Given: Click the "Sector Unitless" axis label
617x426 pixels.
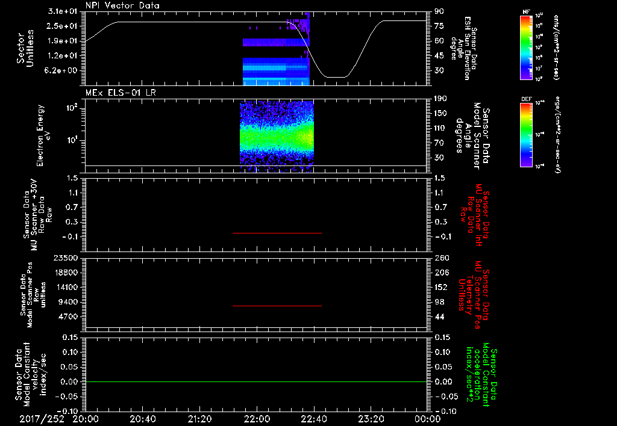Looking at the screenshot, I should tap(25, 48).
